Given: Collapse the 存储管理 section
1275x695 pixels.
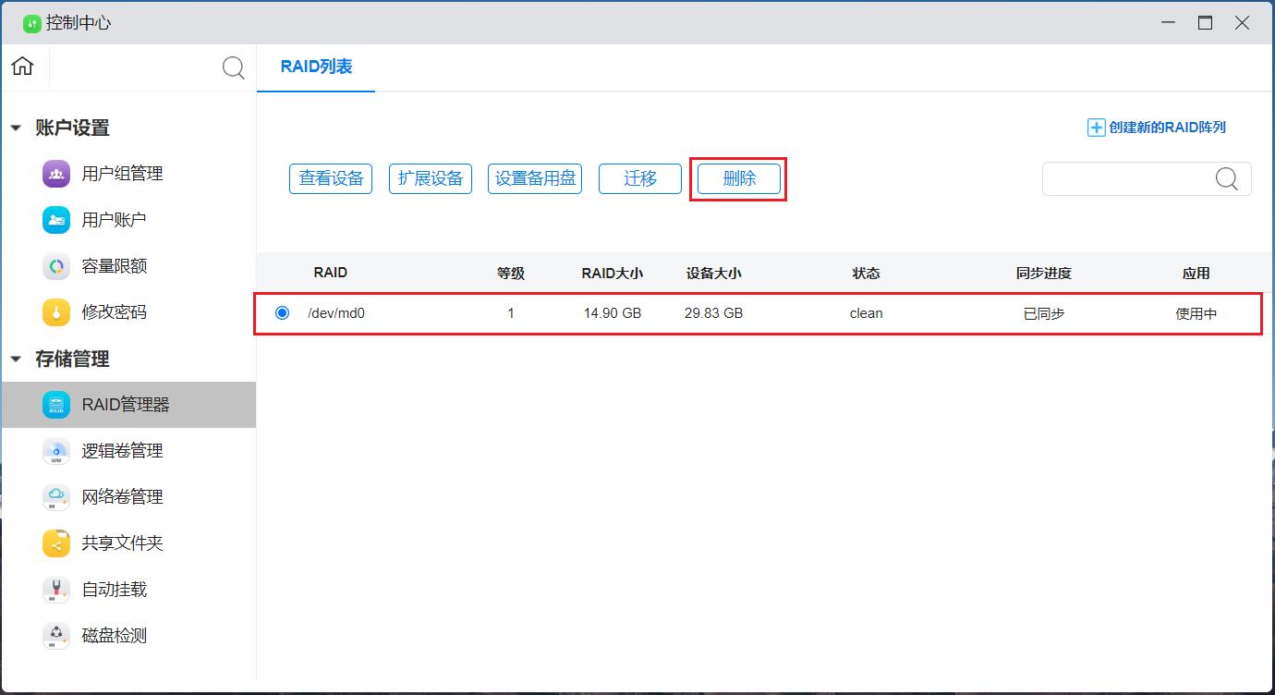Looking at the screenshot, I should pos(16,360).
